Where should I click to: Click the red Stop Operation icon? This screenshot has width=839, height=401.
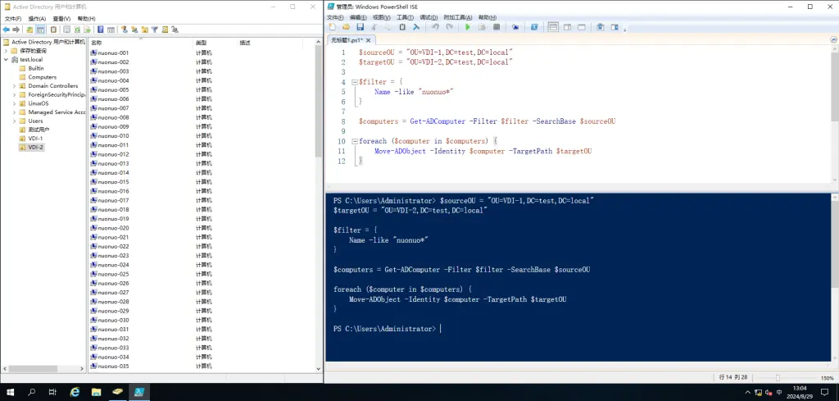(x=497, y=27)
